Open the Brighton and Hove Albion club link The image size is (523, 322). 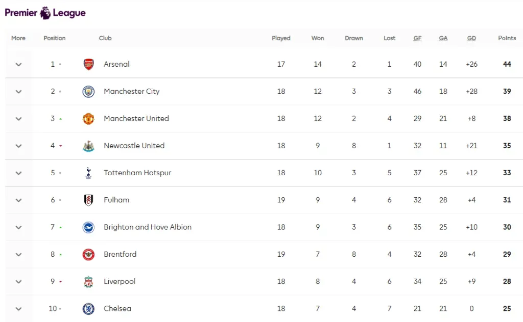click(148, 227)
